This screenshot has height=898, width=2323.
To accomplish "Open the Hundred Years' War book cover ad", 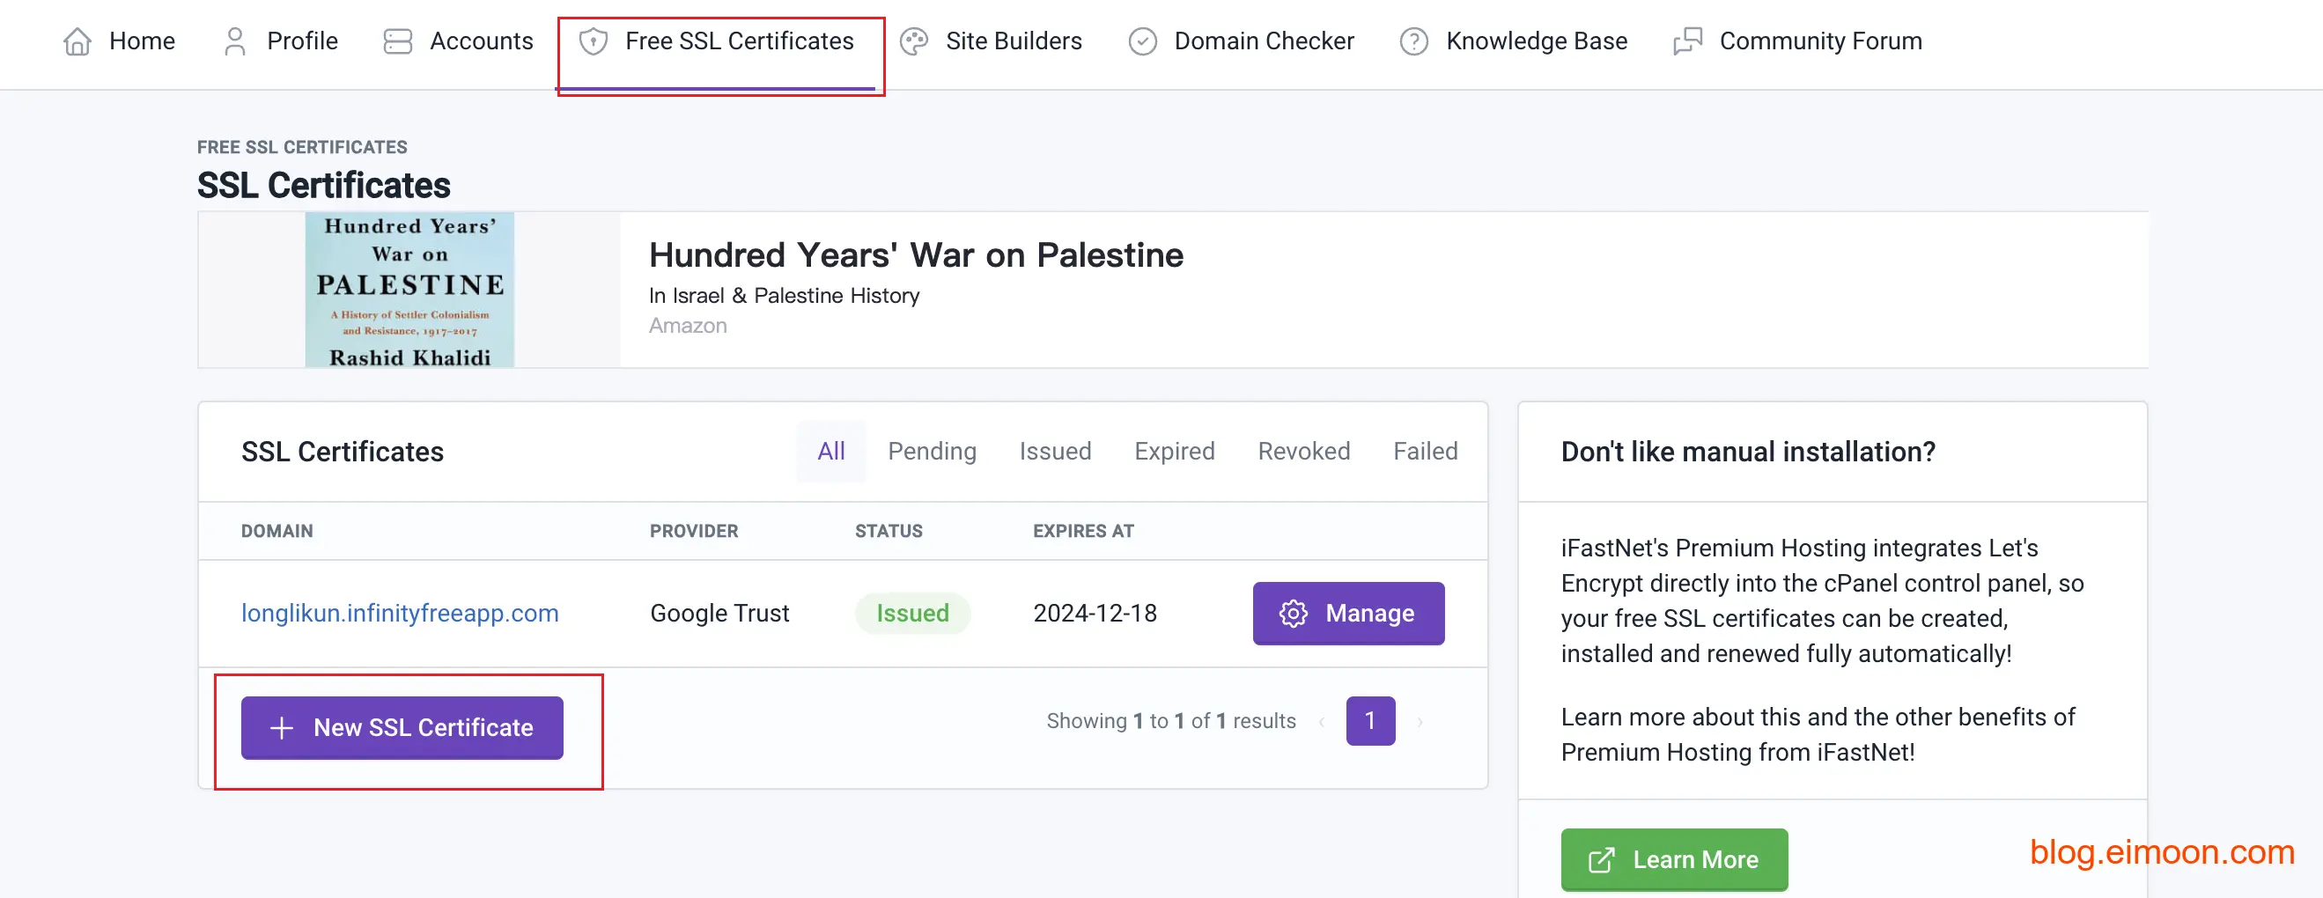I will click(409, 291).
